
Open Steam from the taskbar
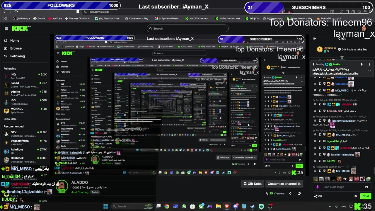pos(253,206)
